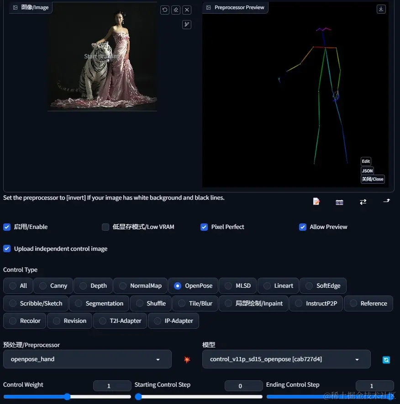Image resolution: width=400 pixels, height=404 pixels.
Task: Toggle Pixel Perfect checkbox
Action: [x=204, y=227]
